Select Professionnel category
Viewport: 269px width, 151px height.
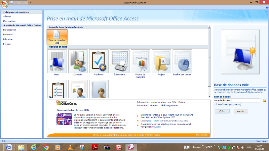(x=9, y=30)
